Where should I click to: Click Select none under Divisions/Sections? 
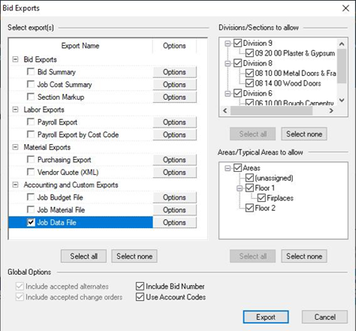point(304,134)
